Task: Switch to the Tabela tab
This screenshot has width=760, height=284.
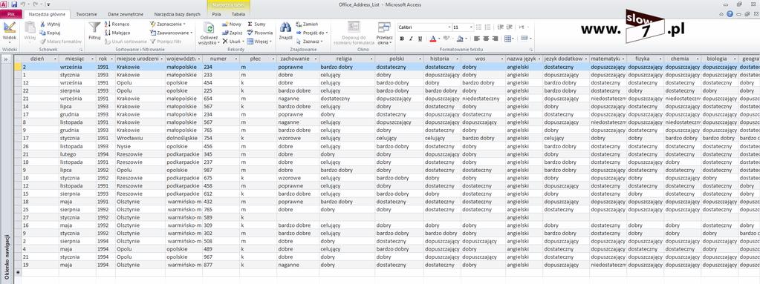Action: (238, 14)
